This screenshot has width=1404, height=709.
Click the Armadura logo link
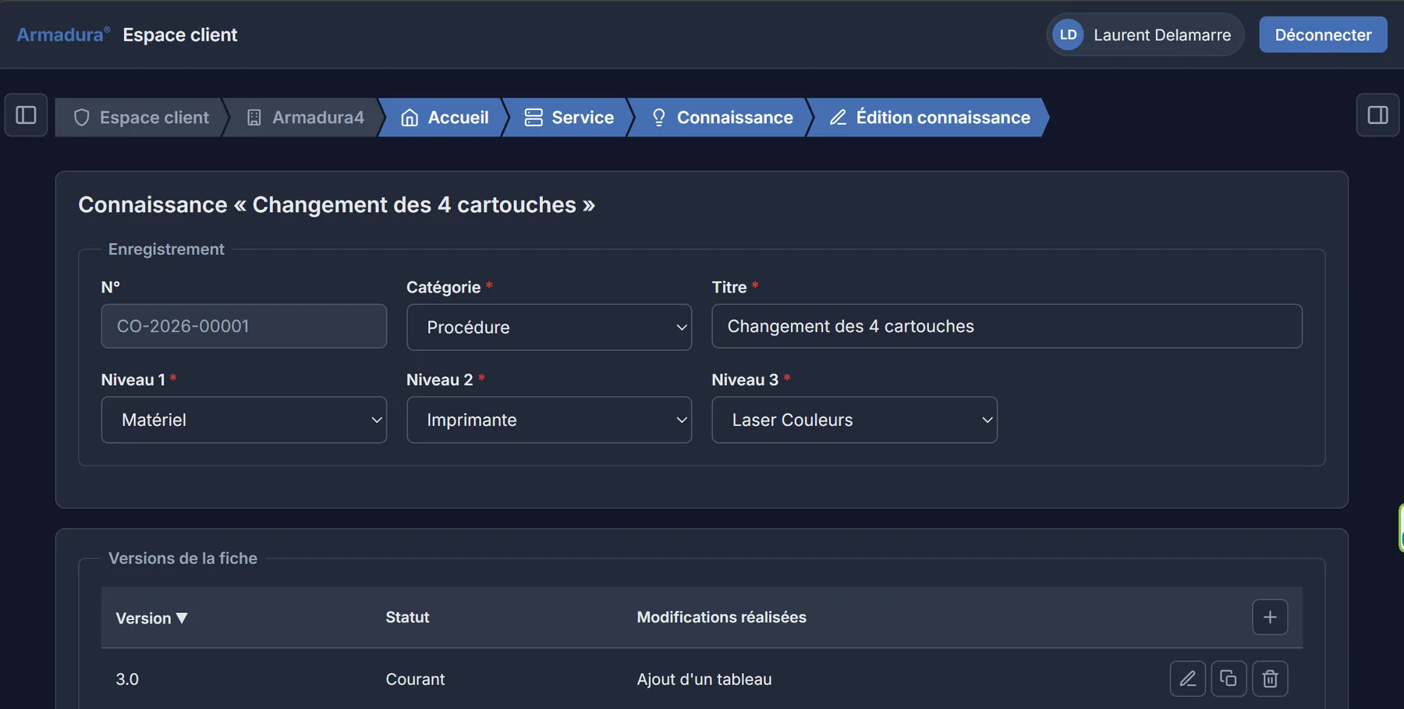pos(63,34)
